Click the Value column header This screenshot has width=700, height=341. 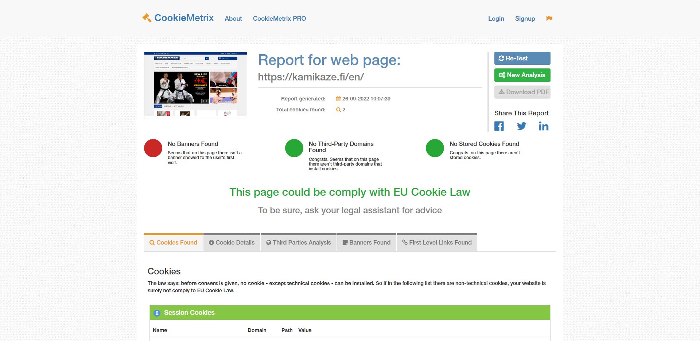305,330
